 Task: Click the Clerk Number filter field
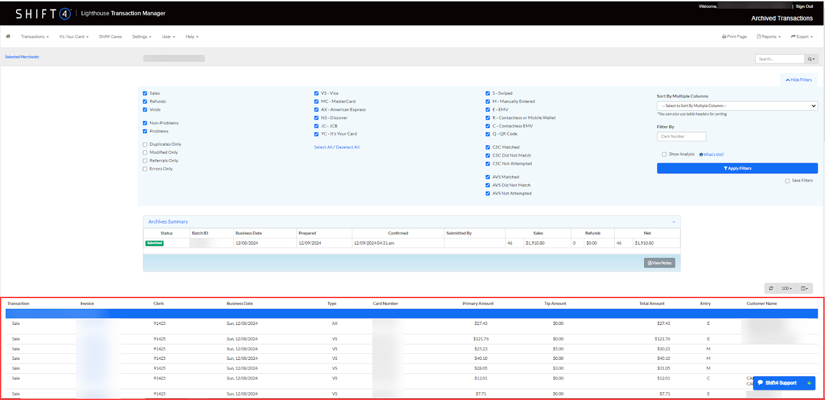[681, 136]
